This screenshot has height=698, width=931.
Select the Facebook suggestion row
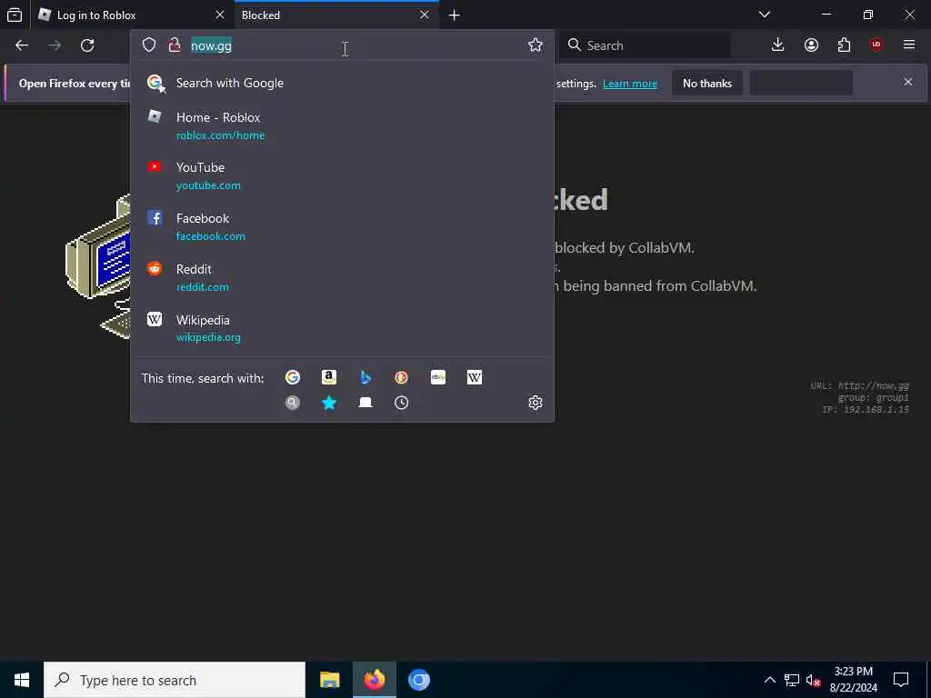(x=342, y=226)
